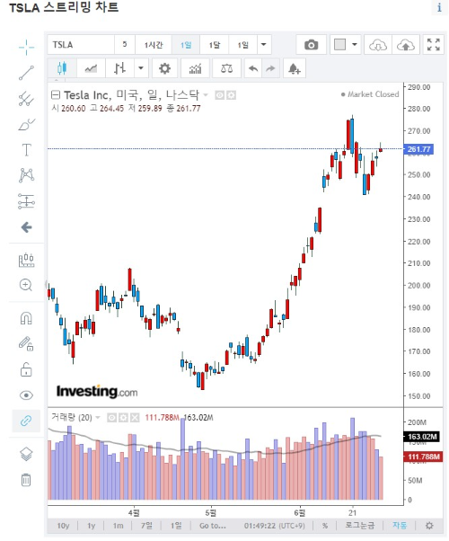Select the pitchfork drawing tool
Screen dimensions: 449x541
(26, 99)
